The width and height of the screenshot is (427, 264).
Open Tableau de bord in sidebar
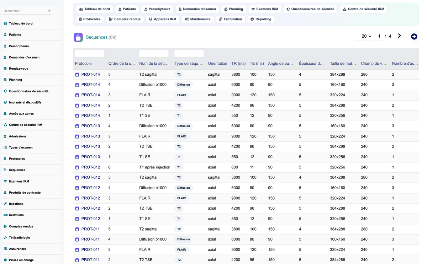pyautogui.click(x=21, y=23)
